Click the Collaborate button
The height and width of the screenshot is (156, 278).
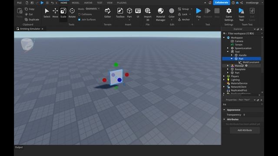pyautogui.click(x=222, y=3)
